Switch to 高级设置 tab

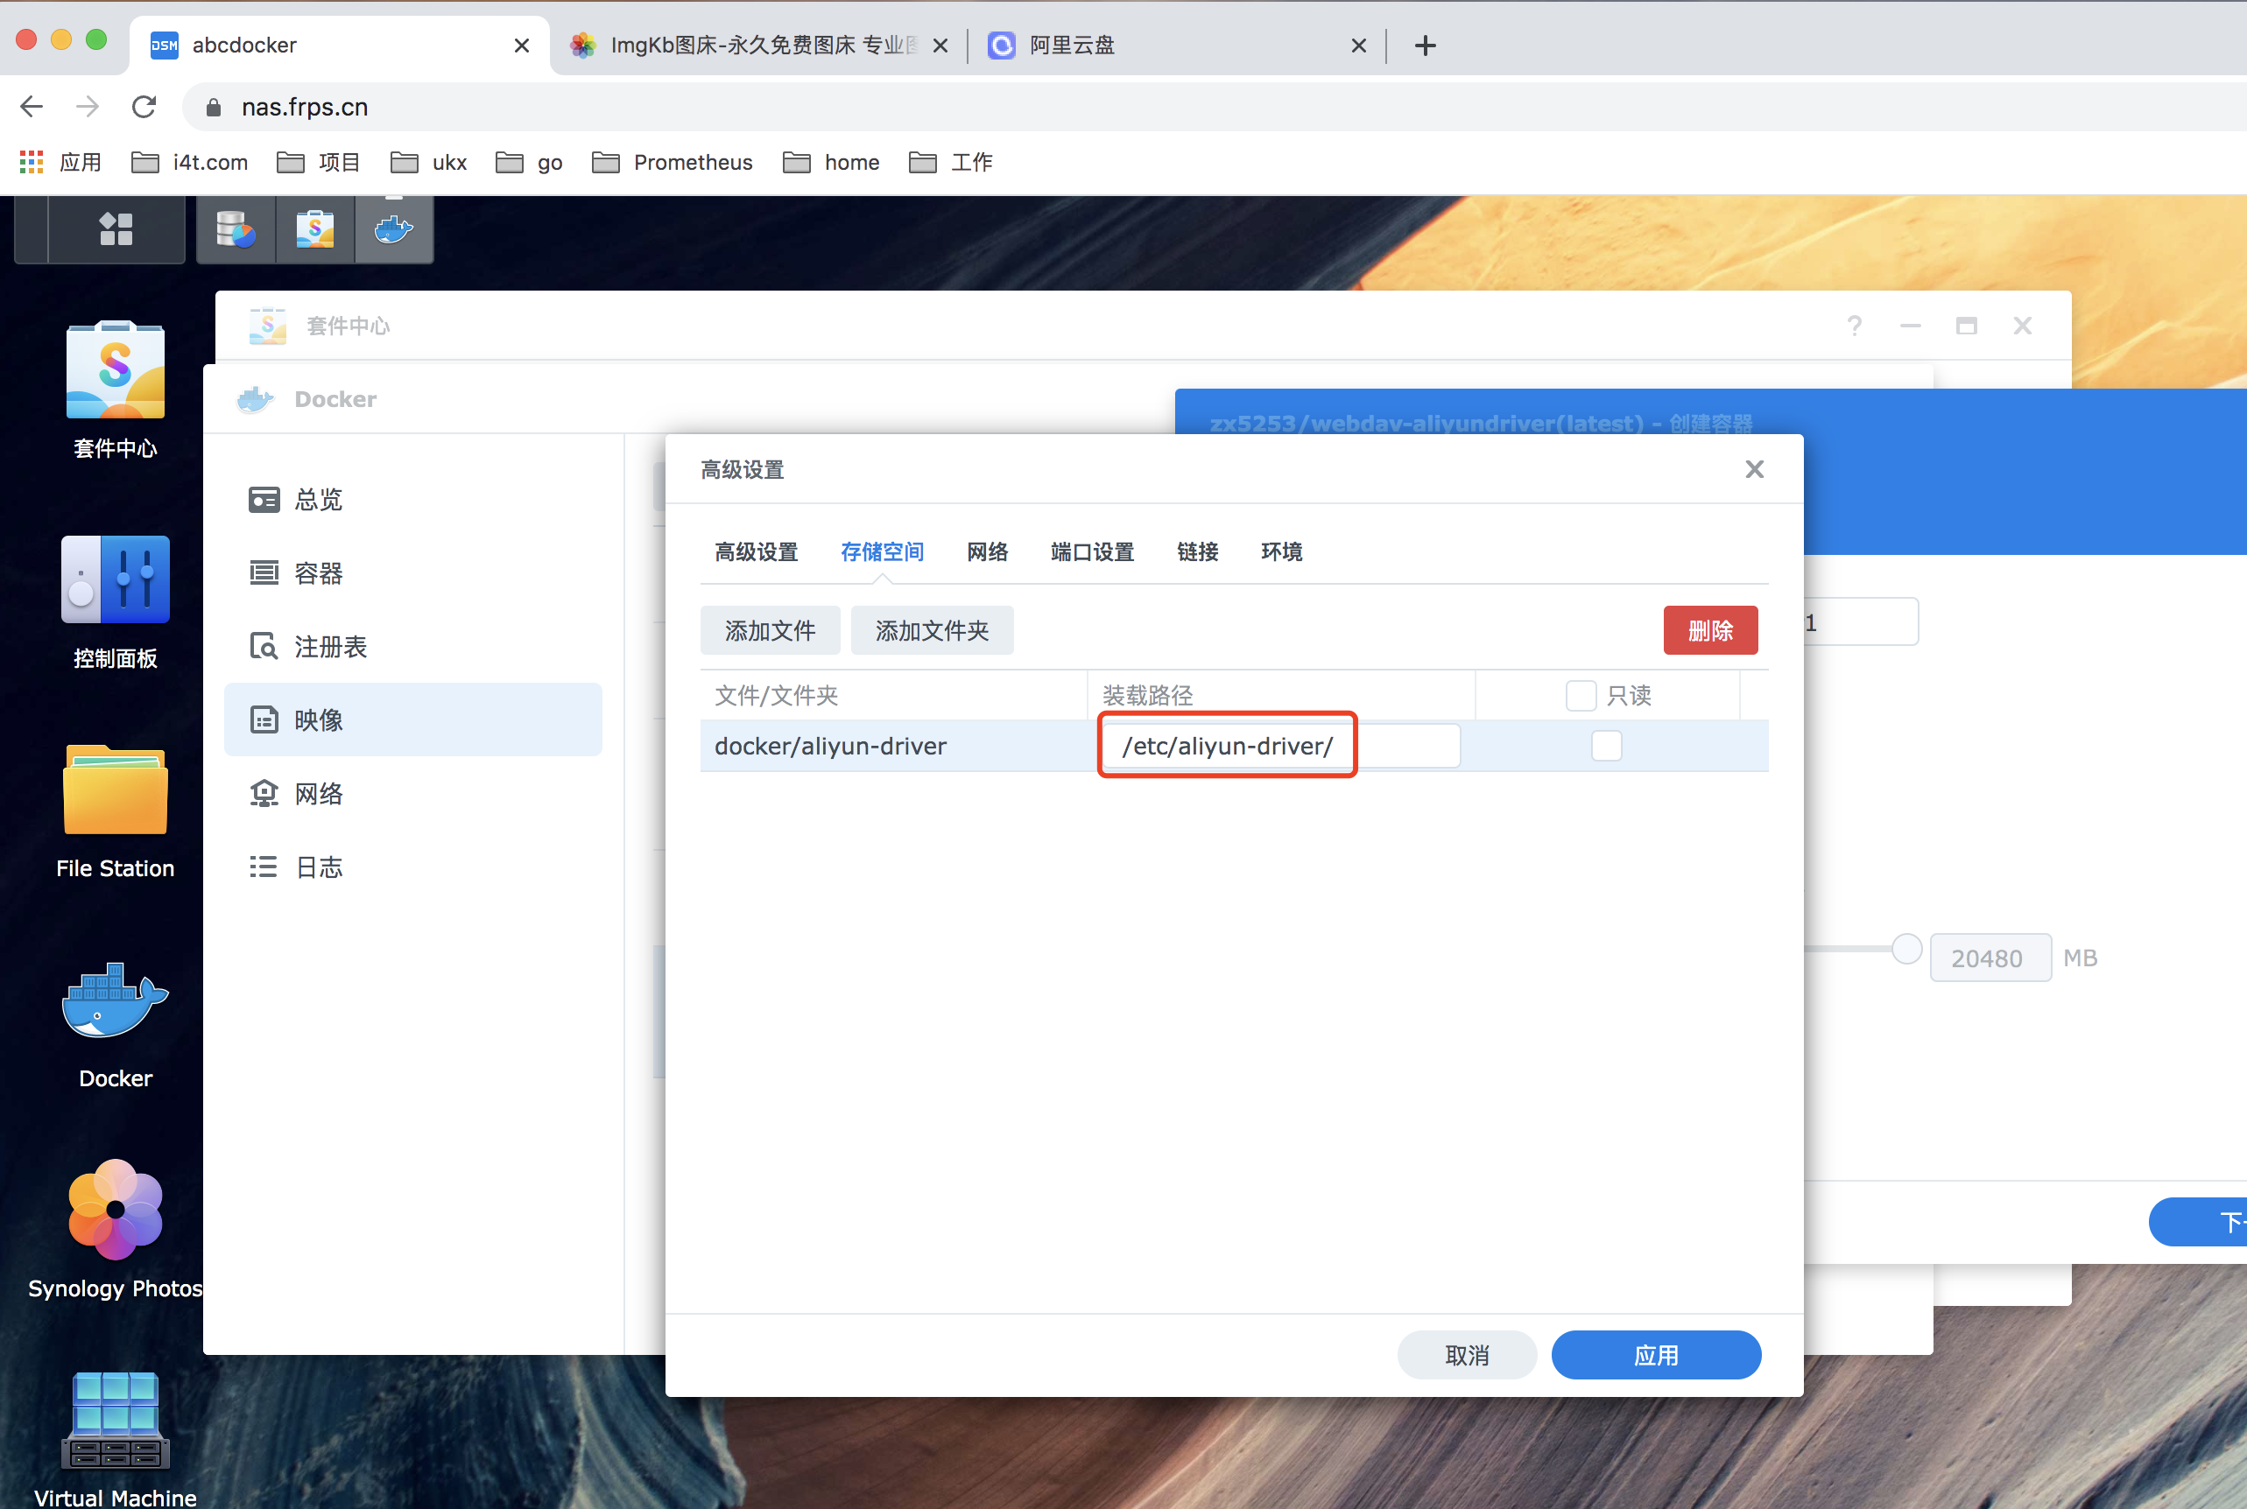tap(757, 551)
